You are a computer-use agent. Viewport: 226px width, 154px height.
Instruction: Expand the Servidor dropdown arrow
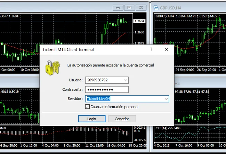coord(166,99)
